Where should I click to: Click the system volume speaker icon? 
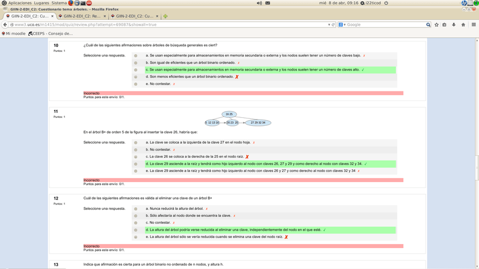click(x=259, y=3)
